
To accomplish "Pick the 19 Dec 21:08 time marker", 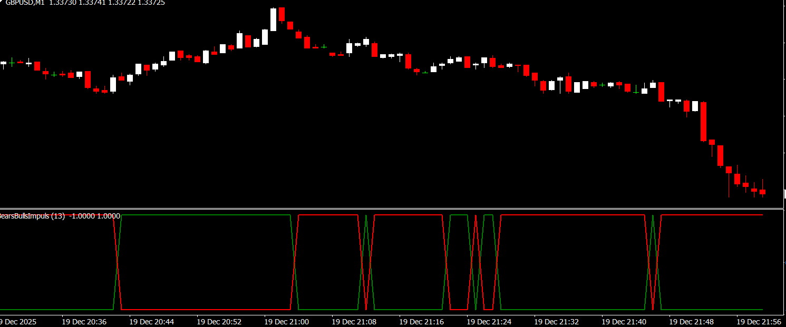I will (354, 321).
